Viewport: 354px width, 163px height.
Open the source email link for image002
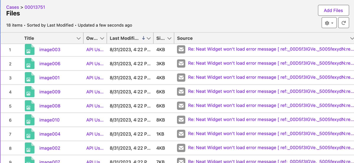tap(271, 148)
